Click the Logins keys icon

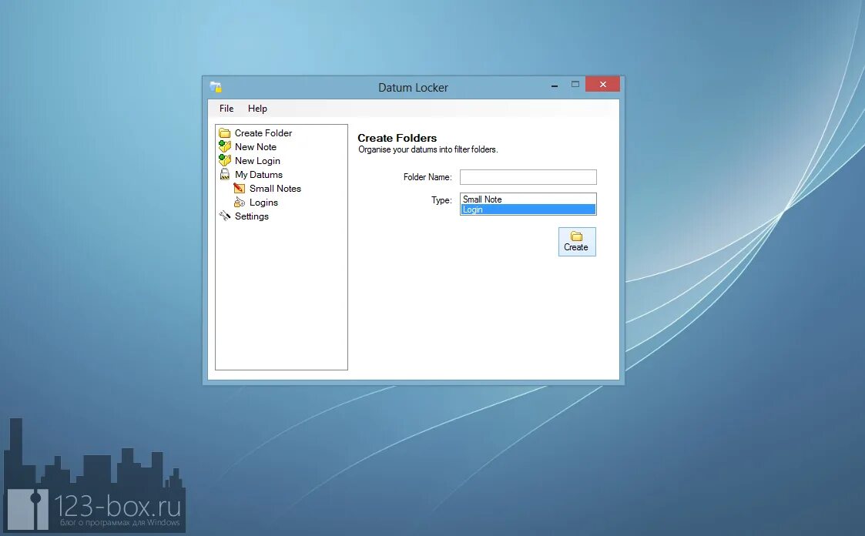coord(239,203)
